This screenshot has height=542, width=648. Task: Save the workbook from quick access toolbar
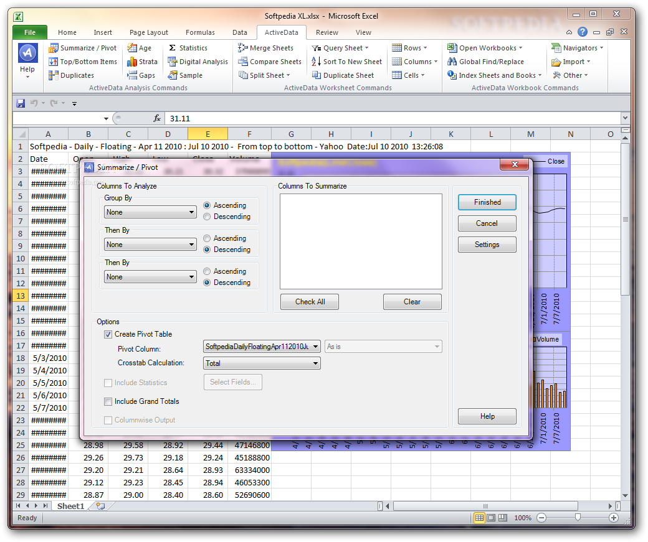click(x=20, y=103)
